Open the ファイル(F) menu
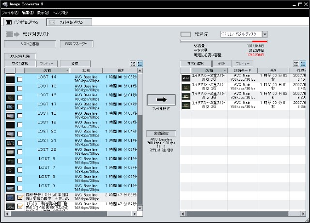This screenshot has height=223, width=310. tap(11, 13)
